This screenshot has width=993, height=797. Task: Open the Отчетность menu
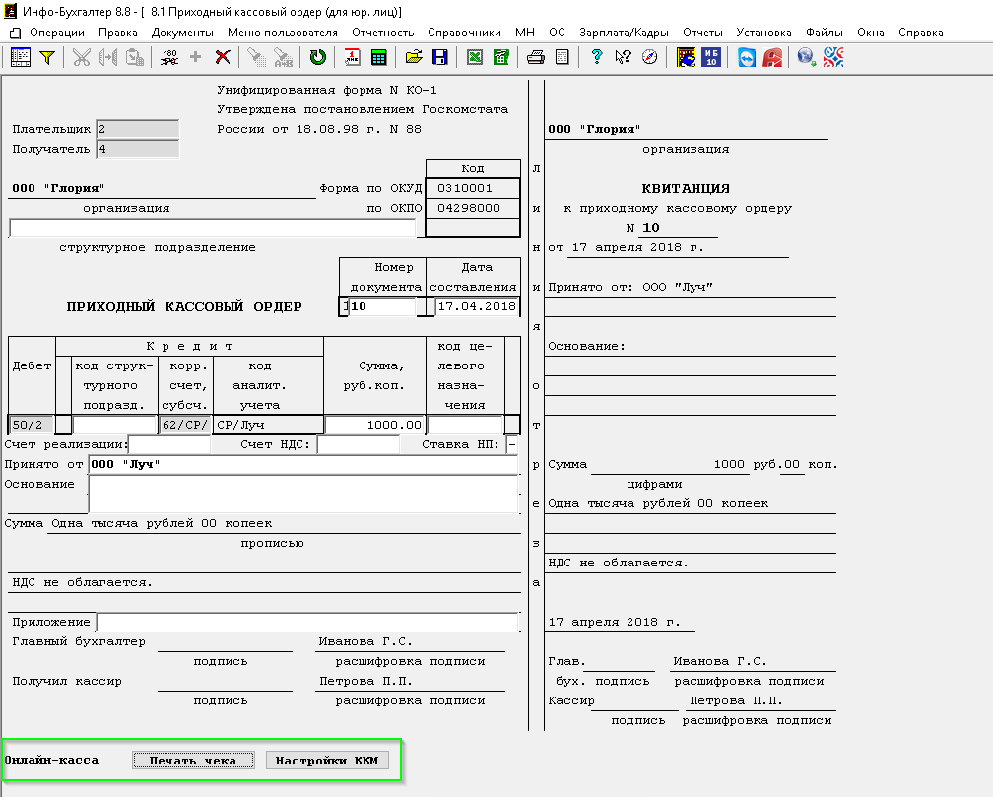tap(382, 33)
